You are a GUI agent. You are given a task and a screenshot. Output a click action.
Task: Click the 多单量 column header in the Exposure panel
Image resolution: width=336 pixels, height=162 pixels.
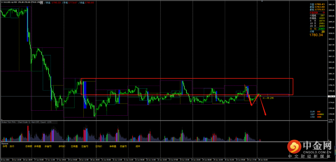pyautogui.click(x=38, y=146)
